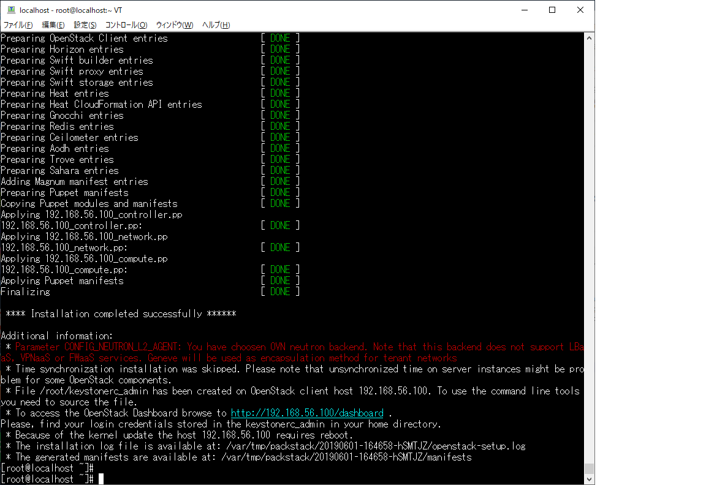Click the vertical scrollbar thumb
The image size is (706, 485).
[589, 469]
